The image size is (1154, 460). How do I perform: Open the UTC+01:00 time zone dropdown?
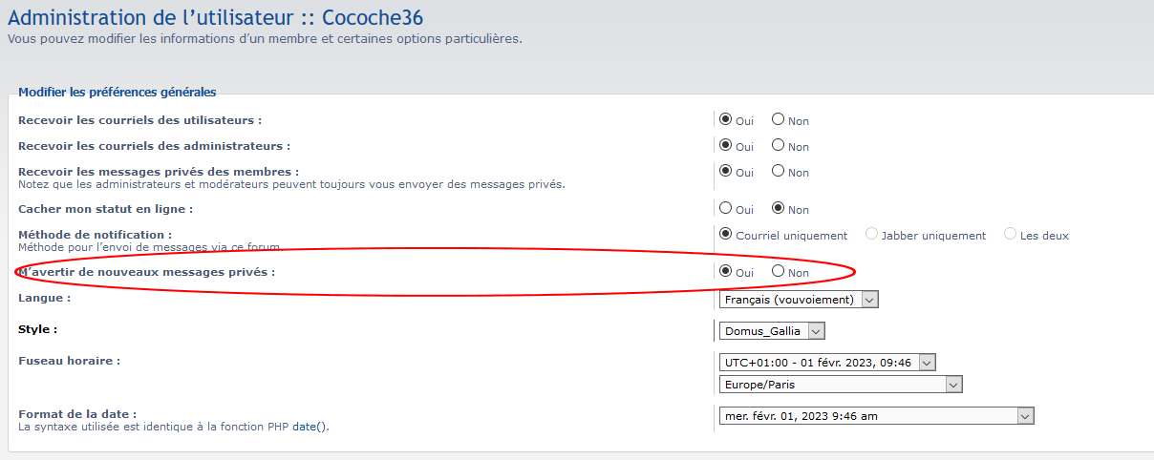point(826,362)
